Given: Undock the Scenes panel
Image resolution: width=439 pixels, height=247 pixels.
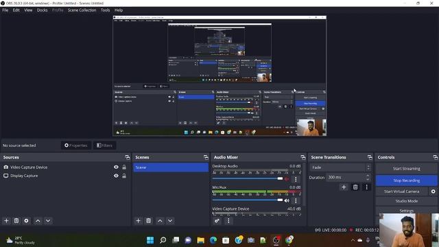Looking at the screenshot, I should click(206, 157).
